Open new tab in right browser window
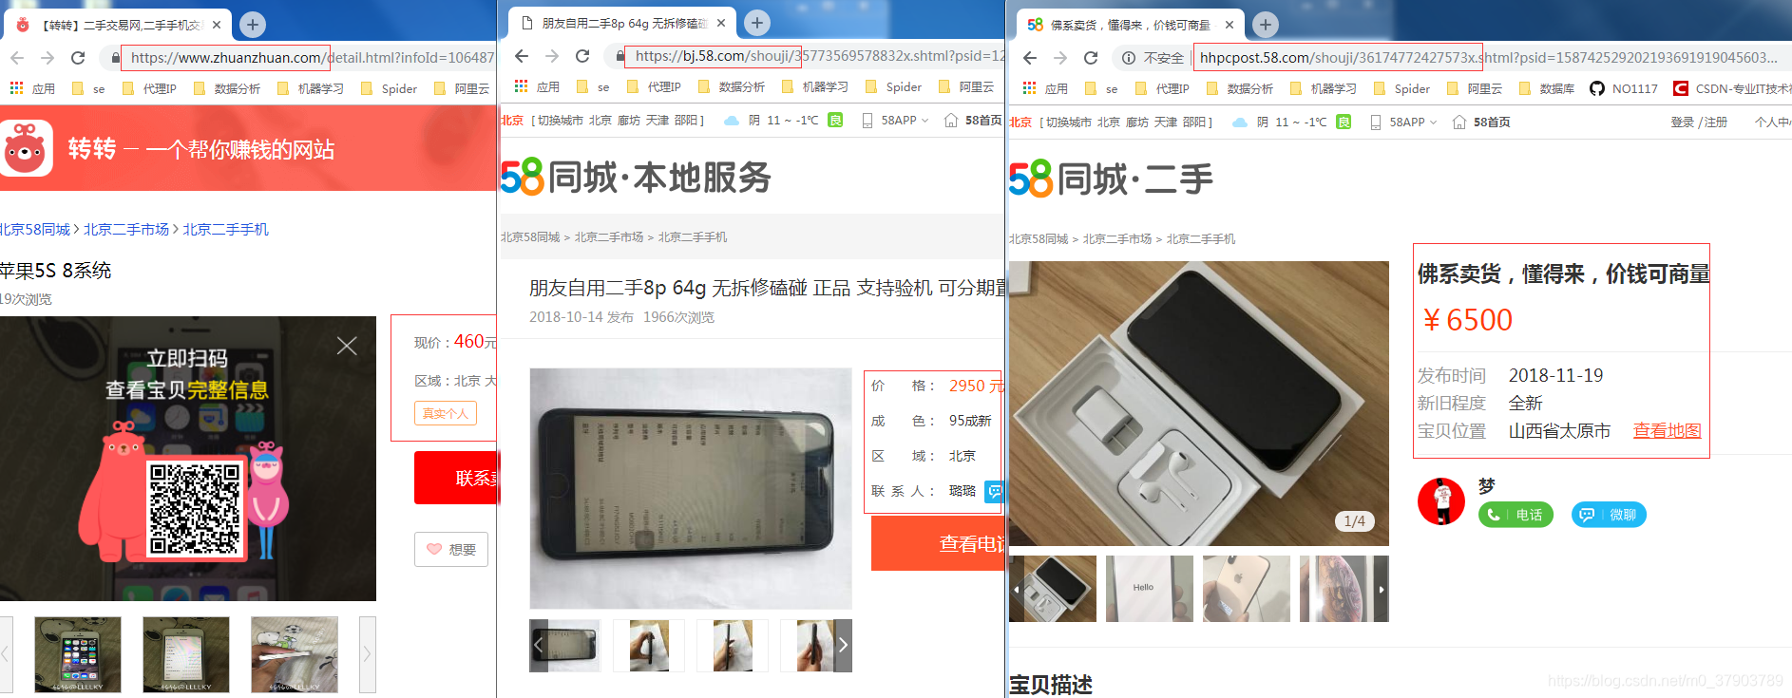 (x=1265, y=24)
